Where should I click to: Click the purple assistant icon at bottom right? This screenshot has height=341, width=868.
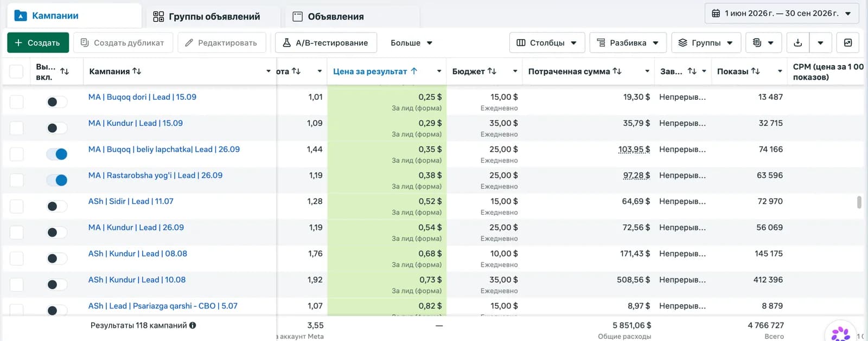click(841, 333)
